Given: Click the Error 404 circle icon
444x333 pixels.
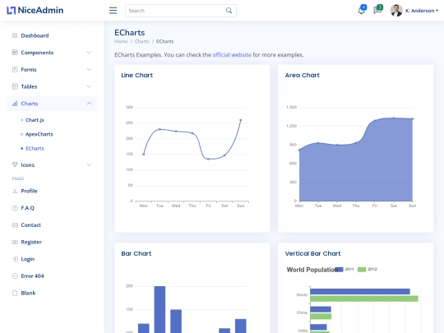Looking at the screenshot, I should [15, 276].
